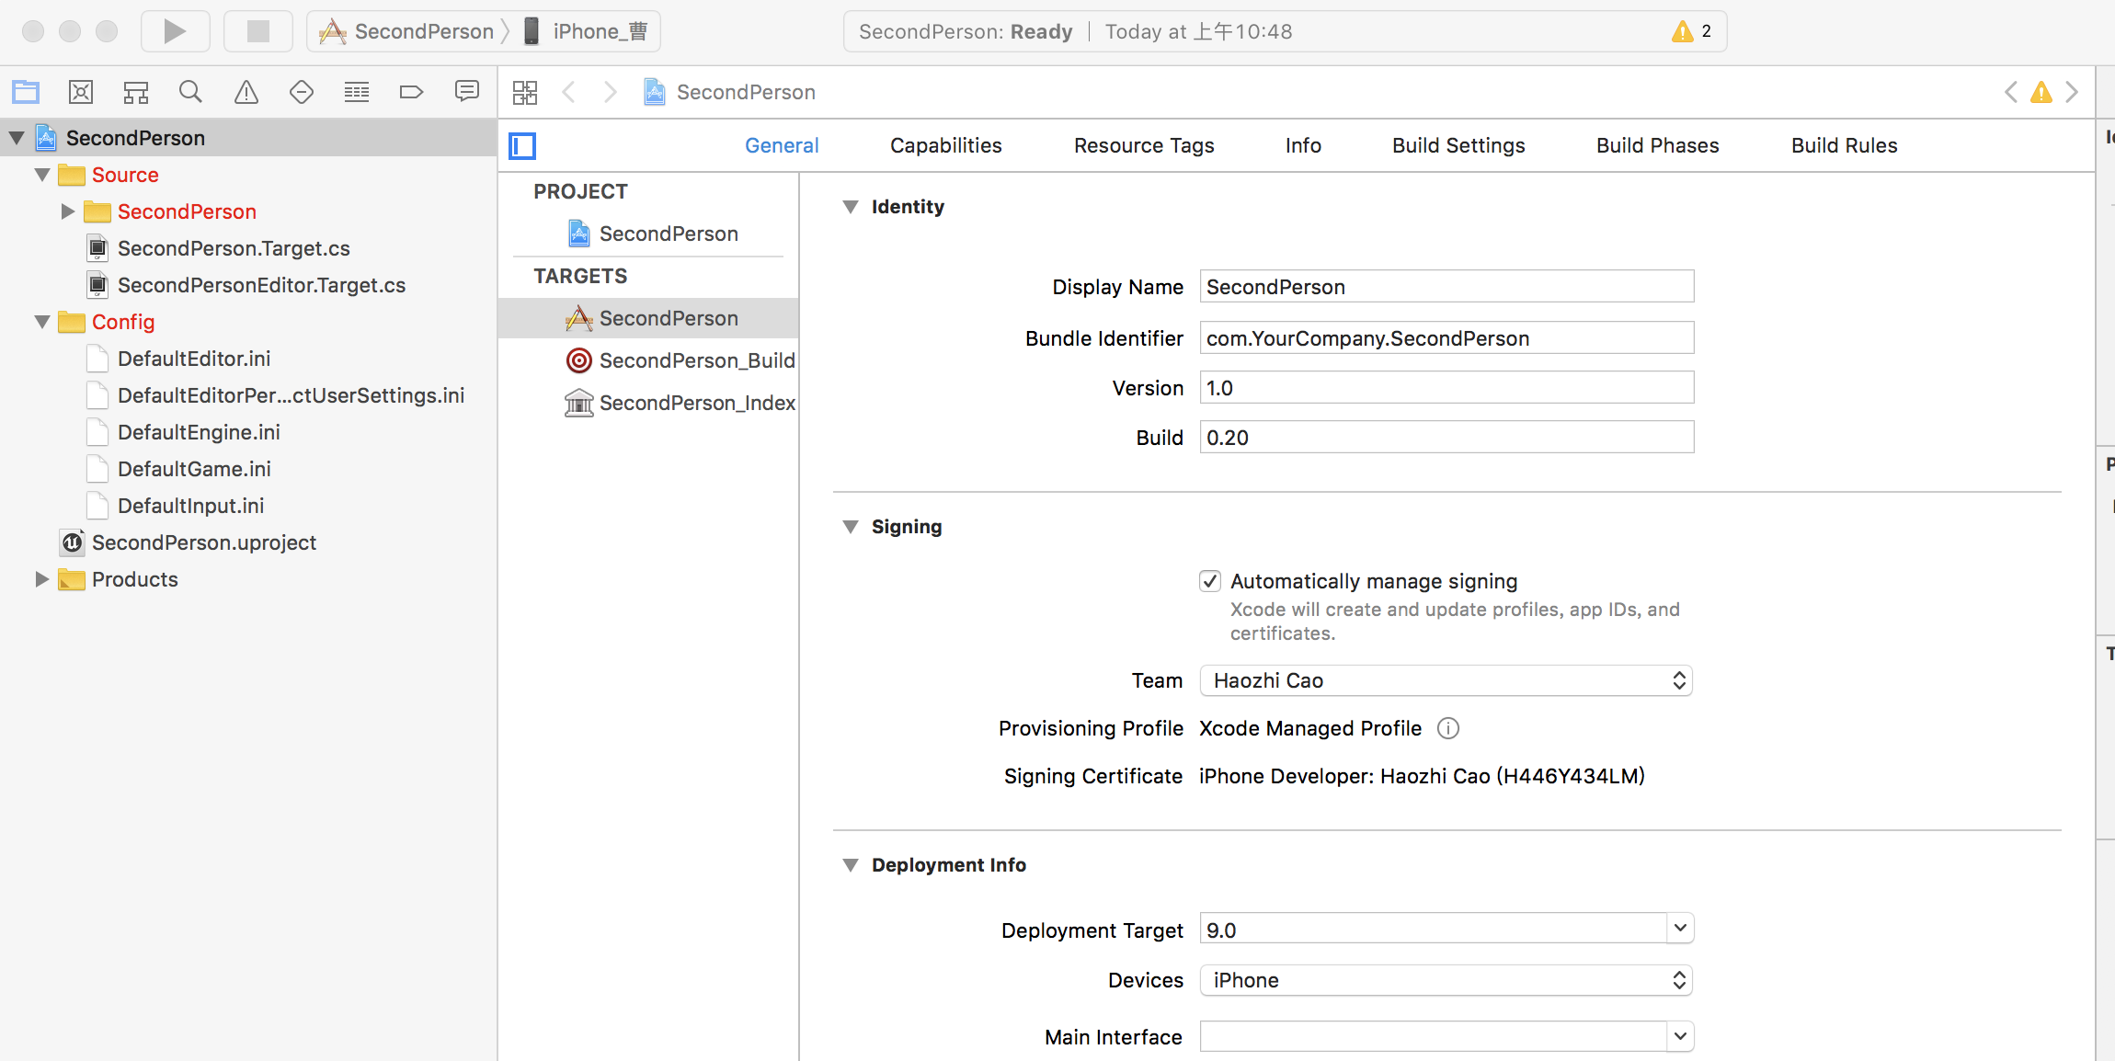This screenshot has height=1061, width=2115.
Task: Expand the Products folder
Action: tap(42, 579)
